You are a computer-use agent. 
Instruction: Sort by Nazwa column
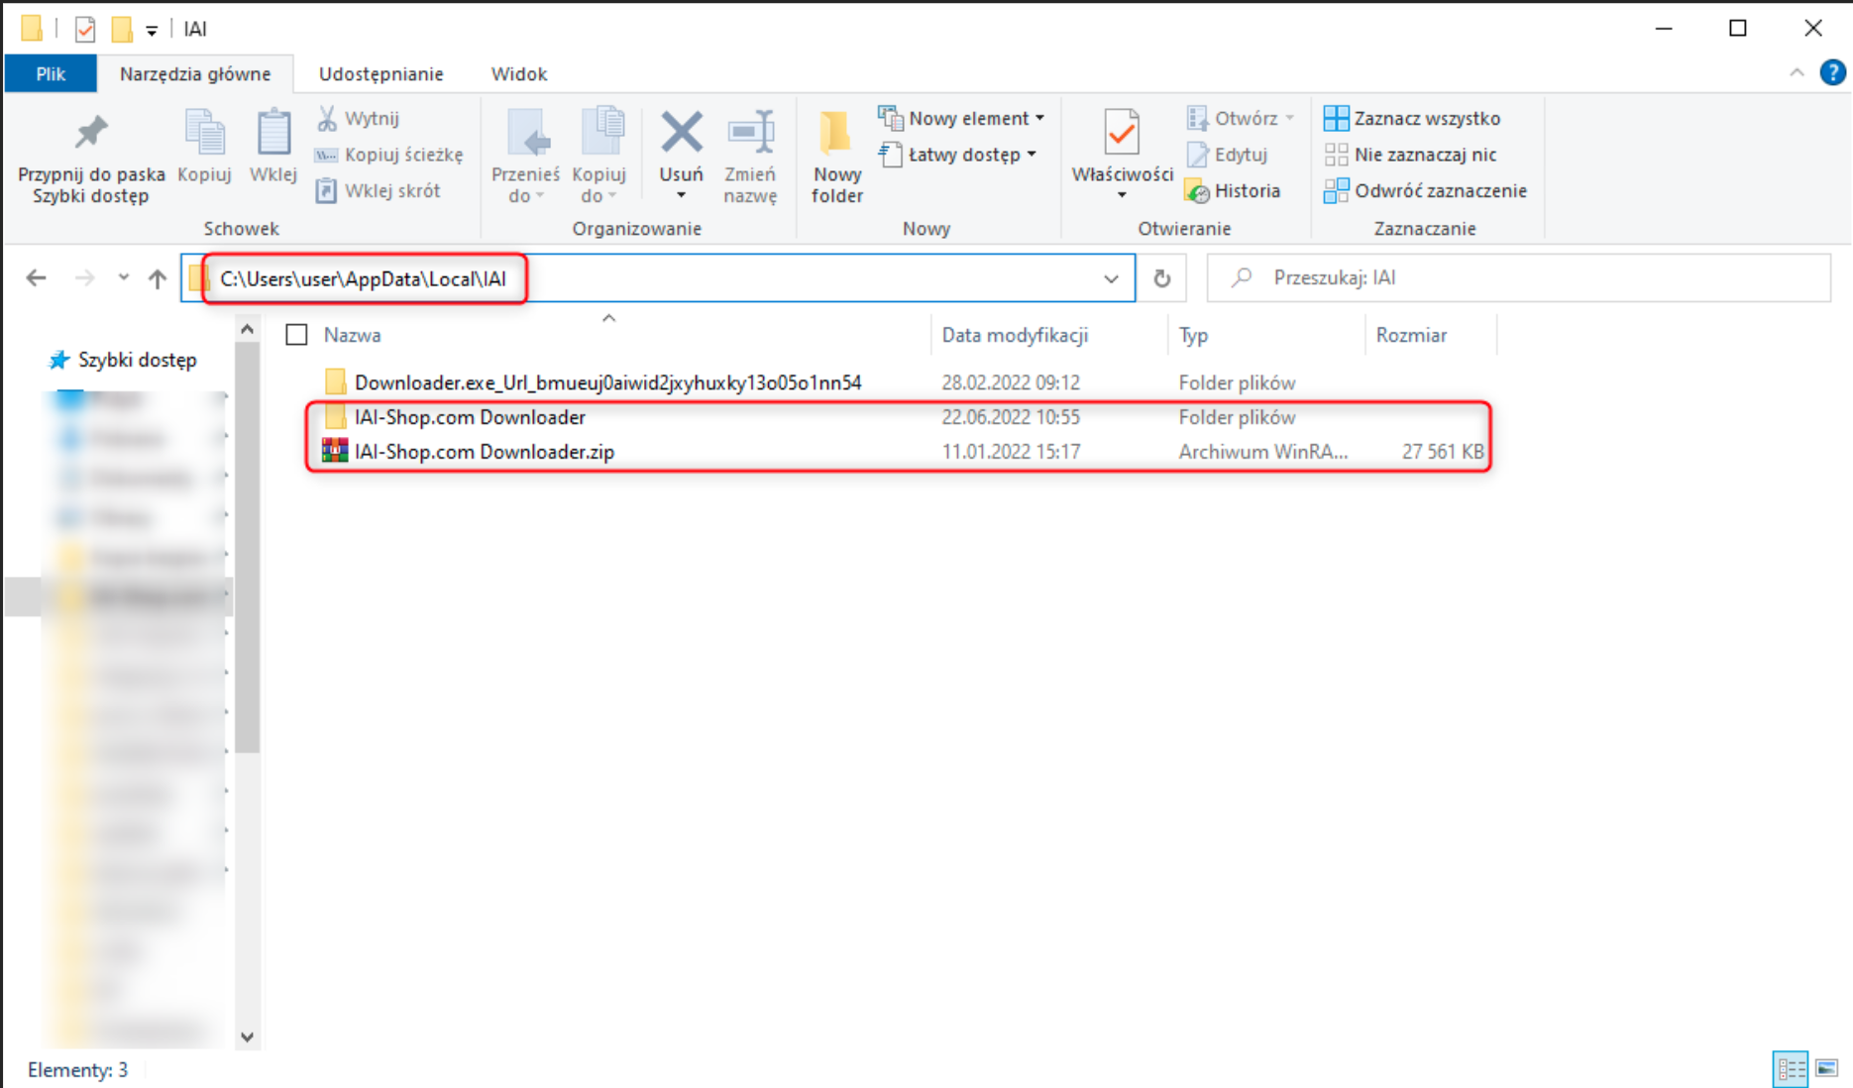point(352,335)
